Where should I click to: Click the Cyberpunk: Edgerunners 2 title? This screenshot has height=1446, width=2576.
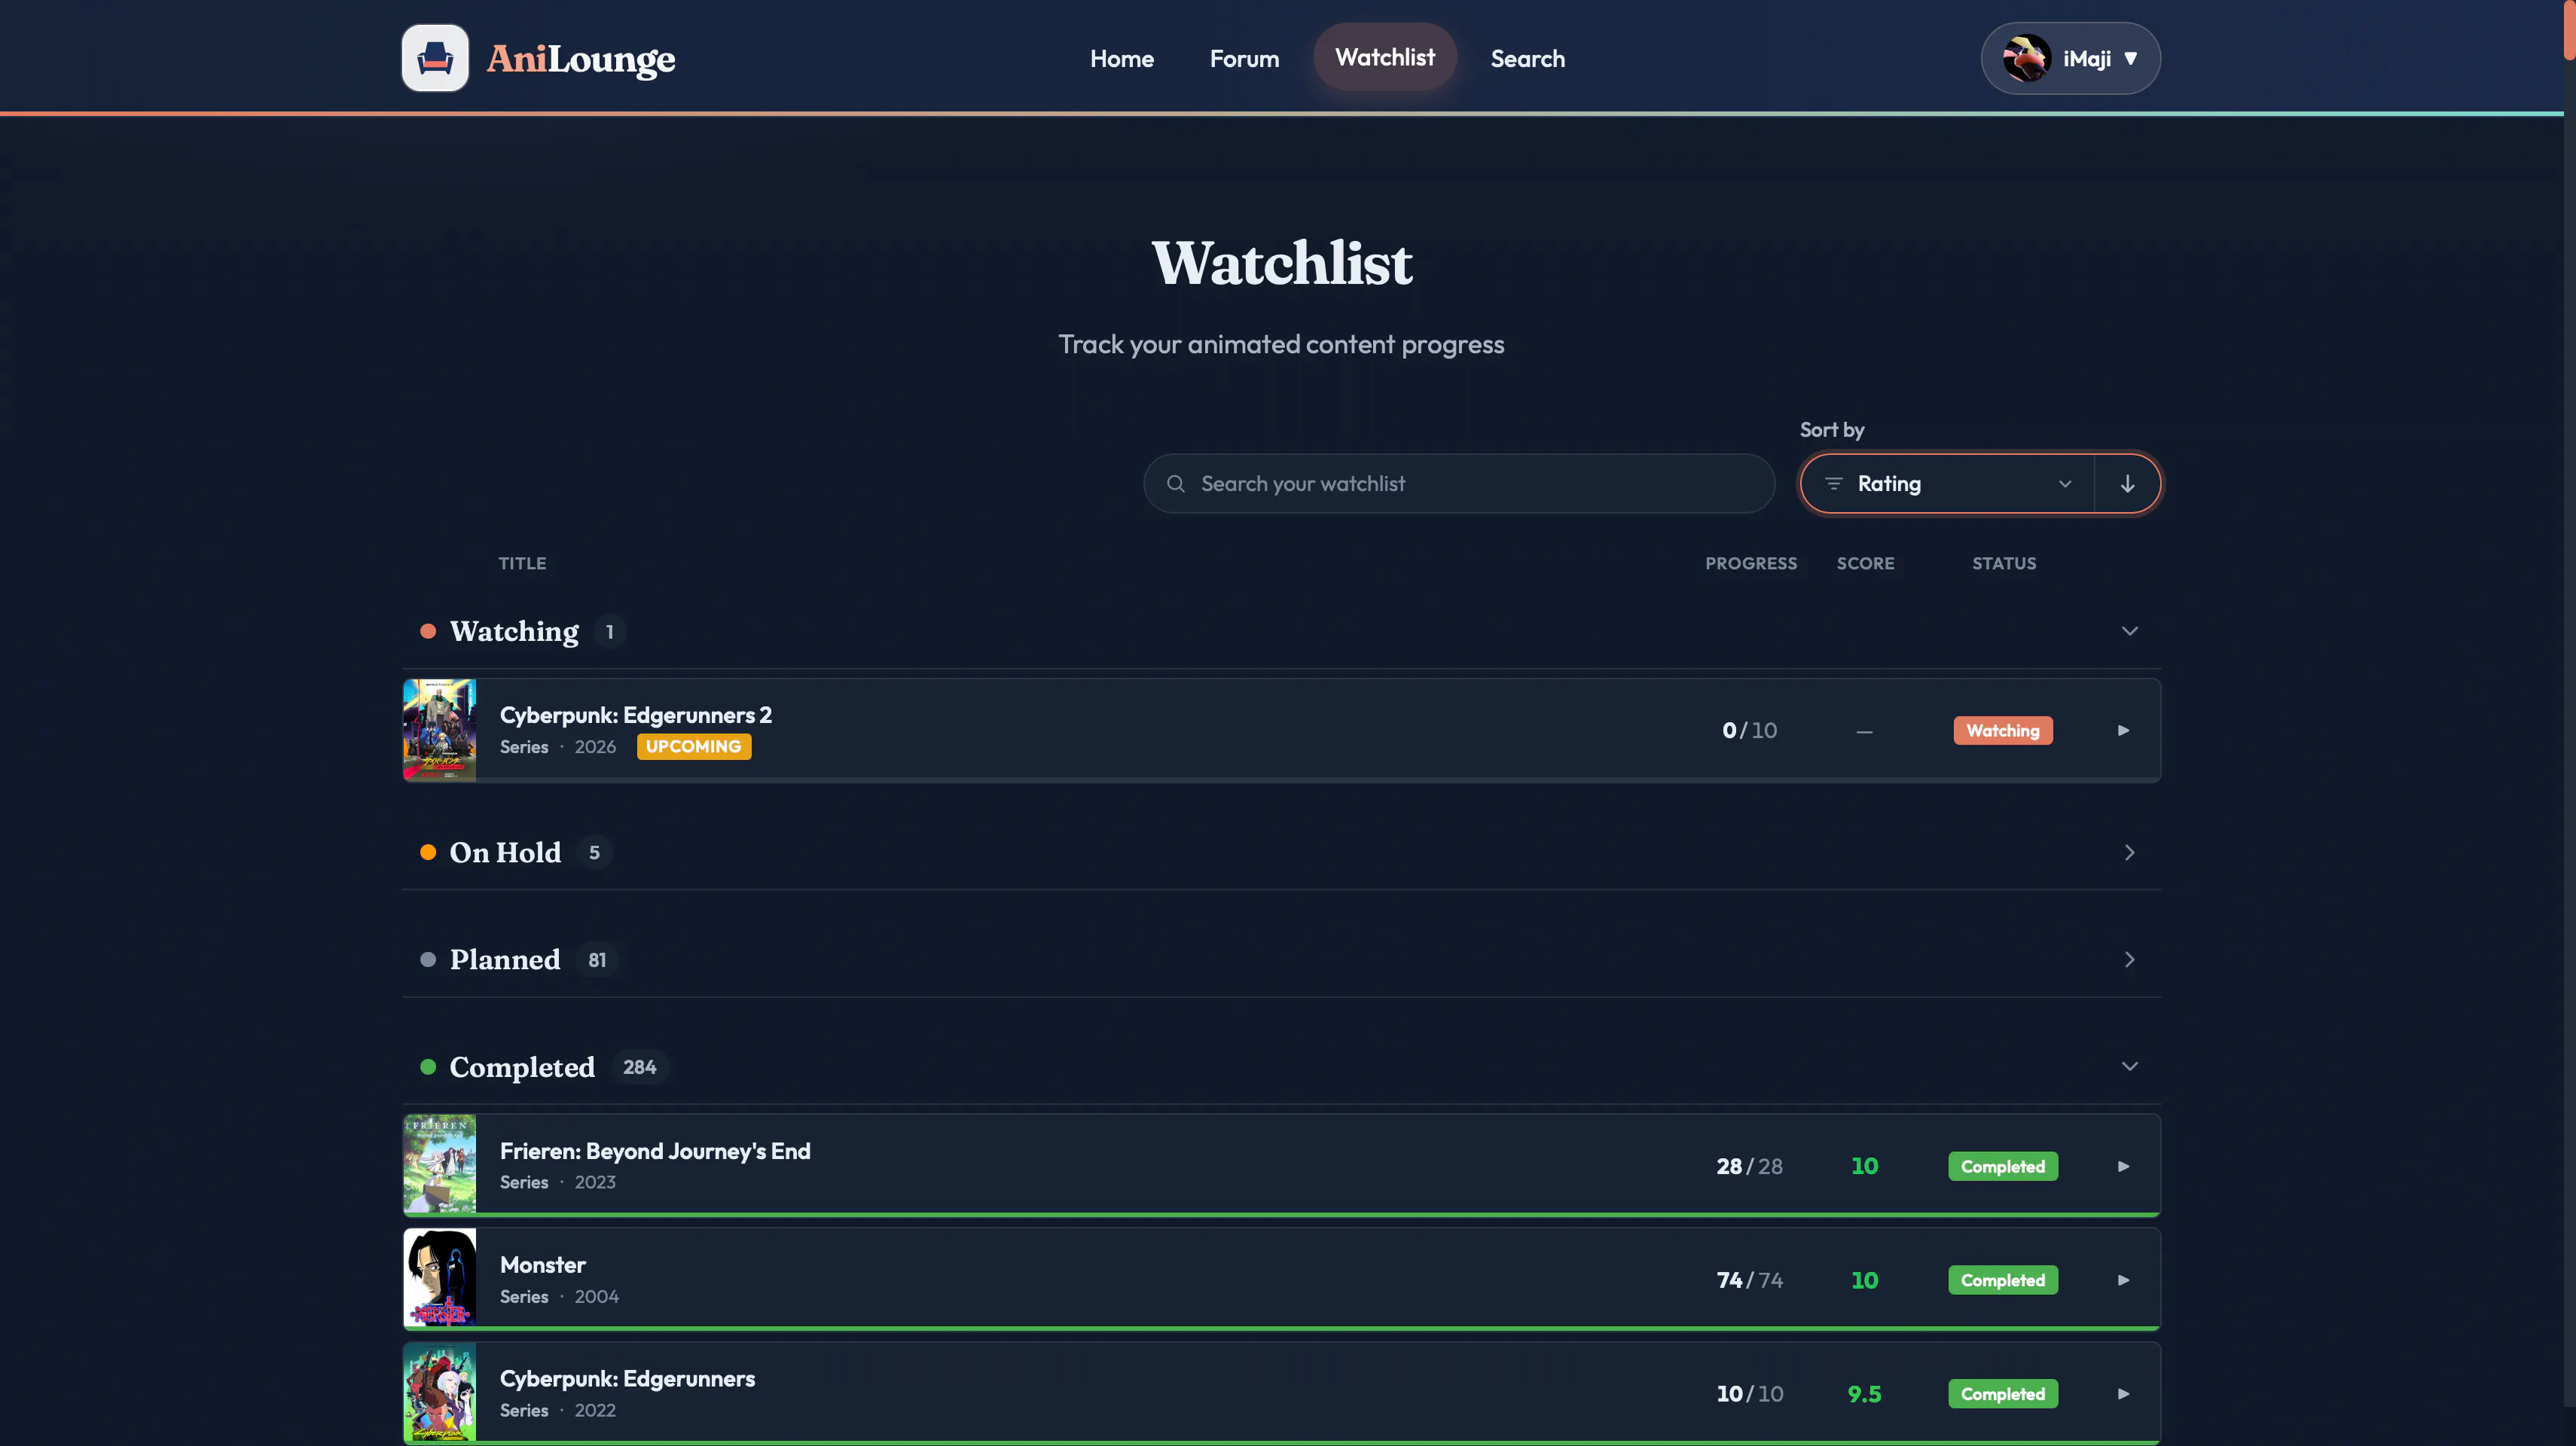point(635,715)
